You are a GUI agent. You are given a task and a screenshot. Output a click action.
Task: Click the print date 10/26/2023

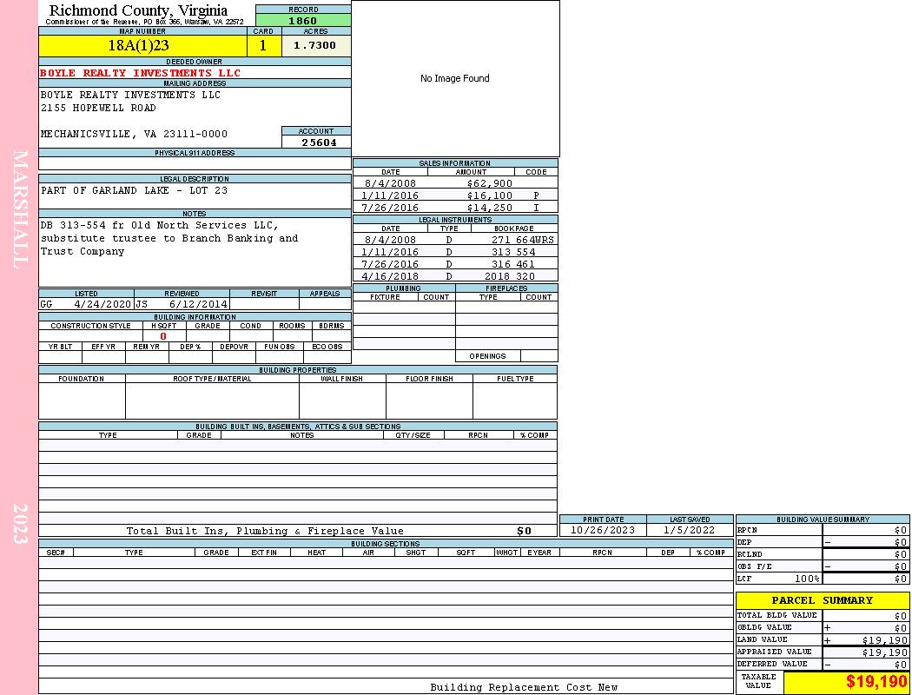(602, 530)
